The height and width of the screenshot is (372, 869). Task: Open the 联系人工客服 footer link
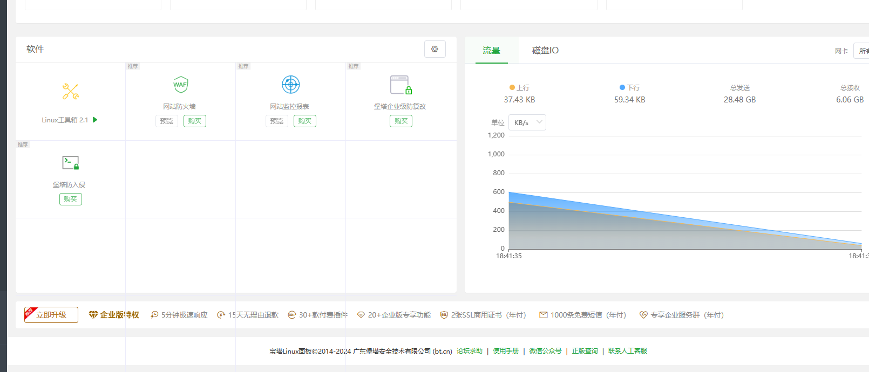pos(628,351)
